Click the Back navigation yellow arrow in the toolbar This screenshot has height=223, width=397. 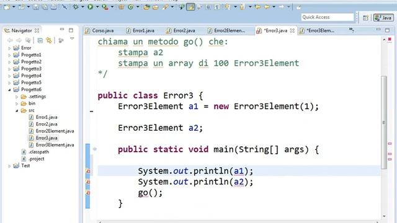coord(267,7)
